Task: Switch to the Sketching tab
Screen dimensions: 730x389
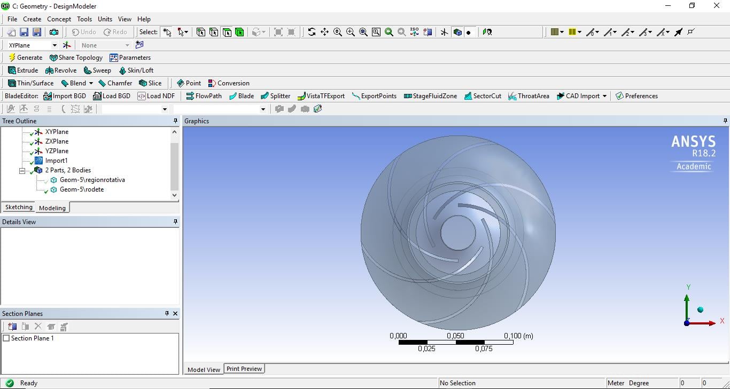Action: click(x=19, y=208)
